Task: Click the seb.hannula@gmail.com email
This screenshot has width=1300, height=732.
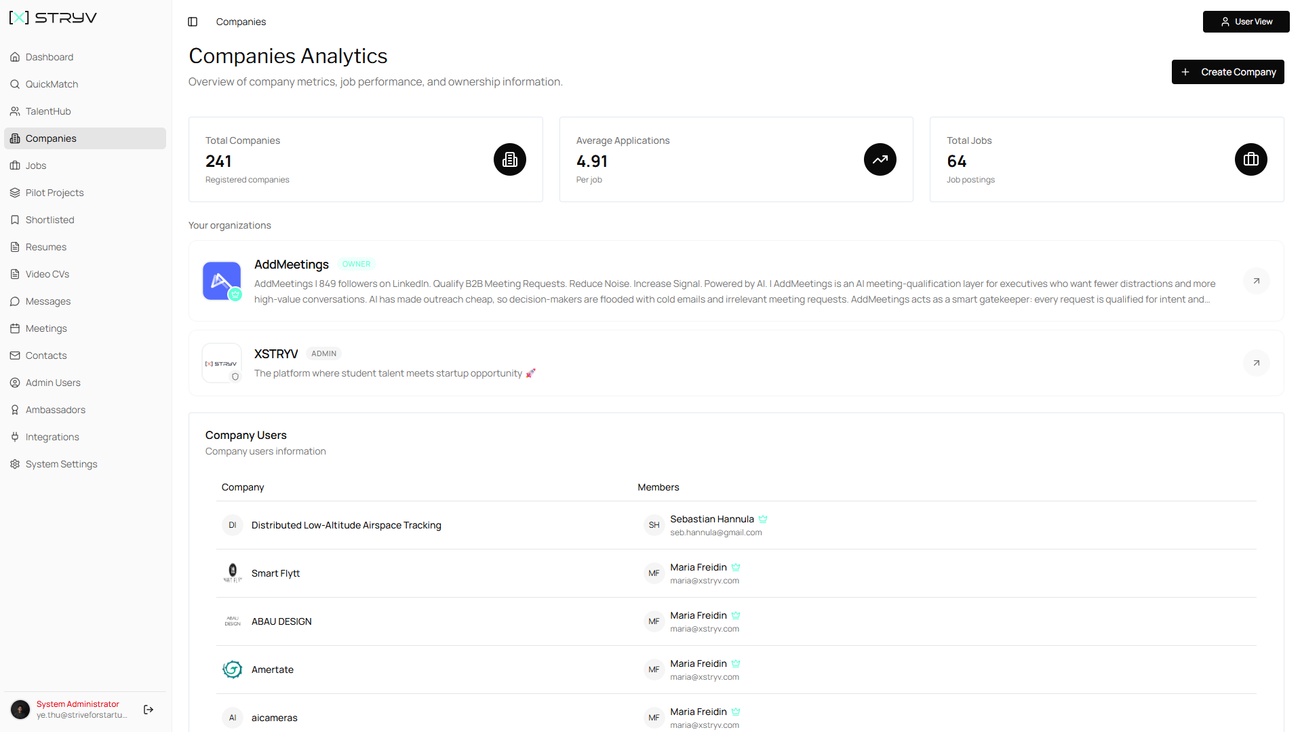Action: [716, 533]
